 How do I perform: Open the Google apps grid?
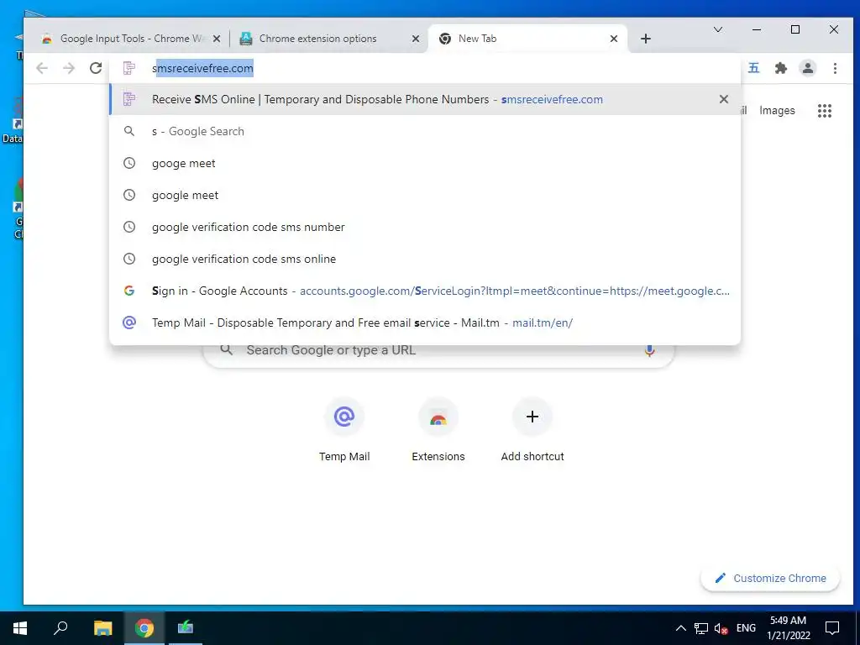[x=825, y=111]
